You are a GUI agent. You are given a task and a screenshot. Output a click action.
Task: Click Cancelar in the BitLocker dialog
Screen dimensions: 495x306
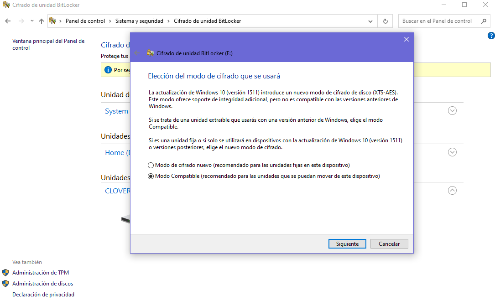pyautogui.click(x=389, y=244)
